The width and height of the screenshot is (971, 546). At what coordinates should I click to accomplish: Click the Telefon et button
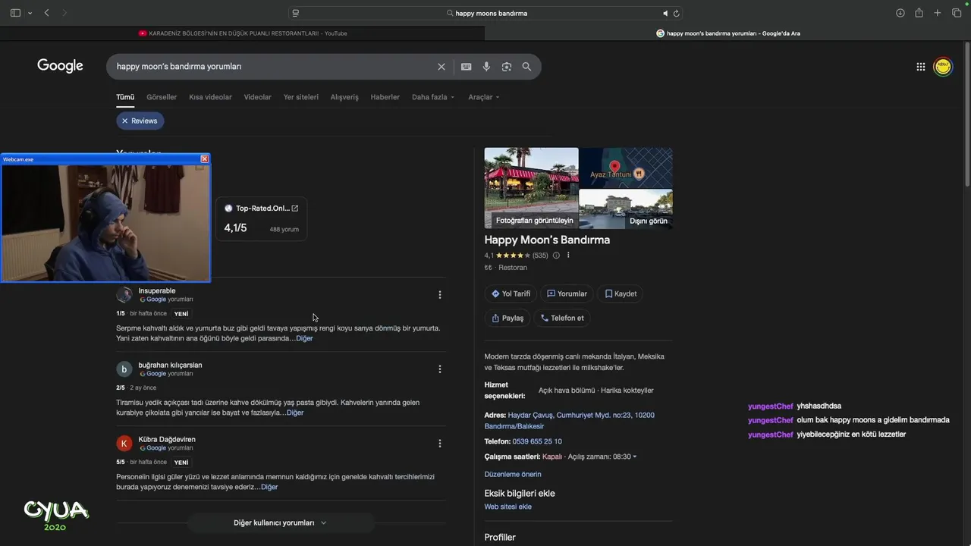pos(562,318)
